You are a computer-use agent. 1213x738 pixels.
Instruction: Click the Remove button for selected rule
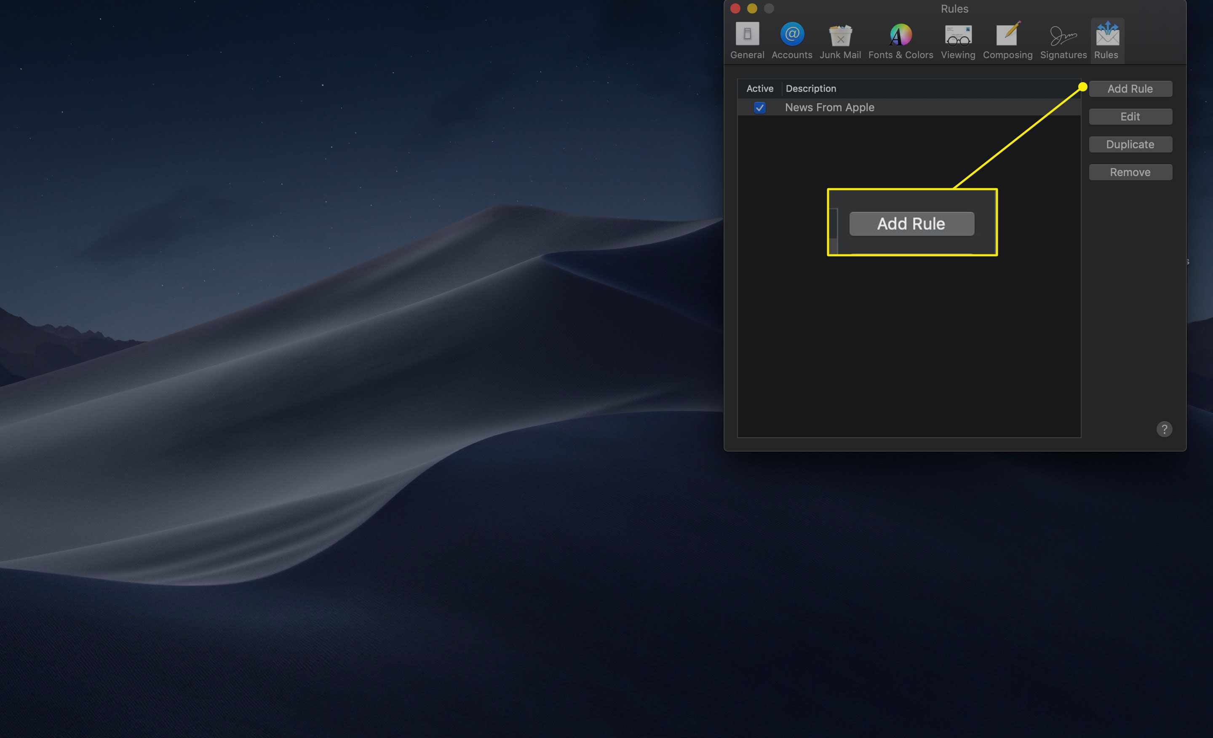(1130, 171)
